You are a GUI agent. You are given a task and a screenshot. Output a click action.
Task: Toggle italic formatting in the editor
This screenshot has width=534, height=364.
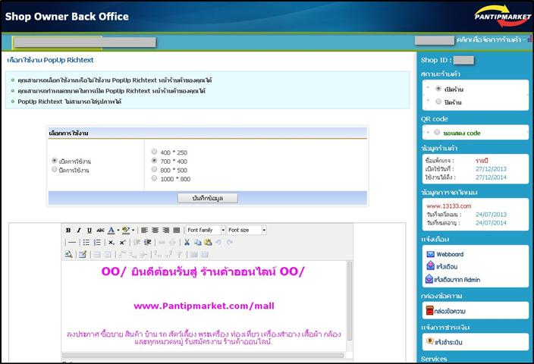[79, 231]
